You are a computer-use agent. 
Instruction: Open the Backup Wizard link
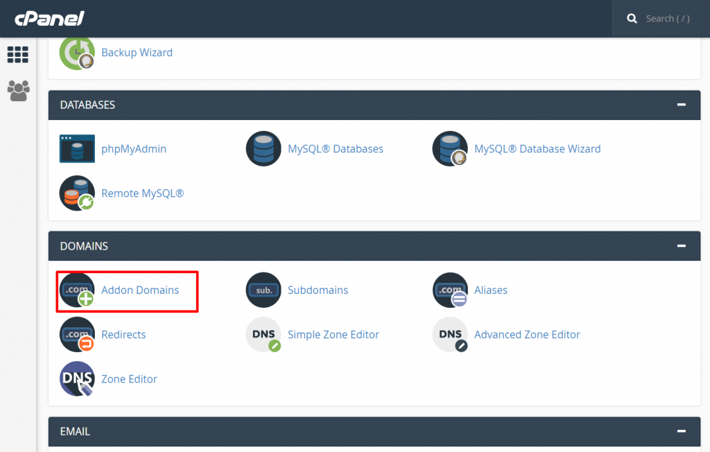pos(137,53)
